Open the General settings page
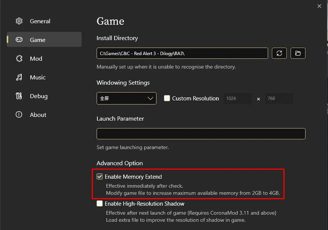Screen dimensions: 328x230 point(44,21)
